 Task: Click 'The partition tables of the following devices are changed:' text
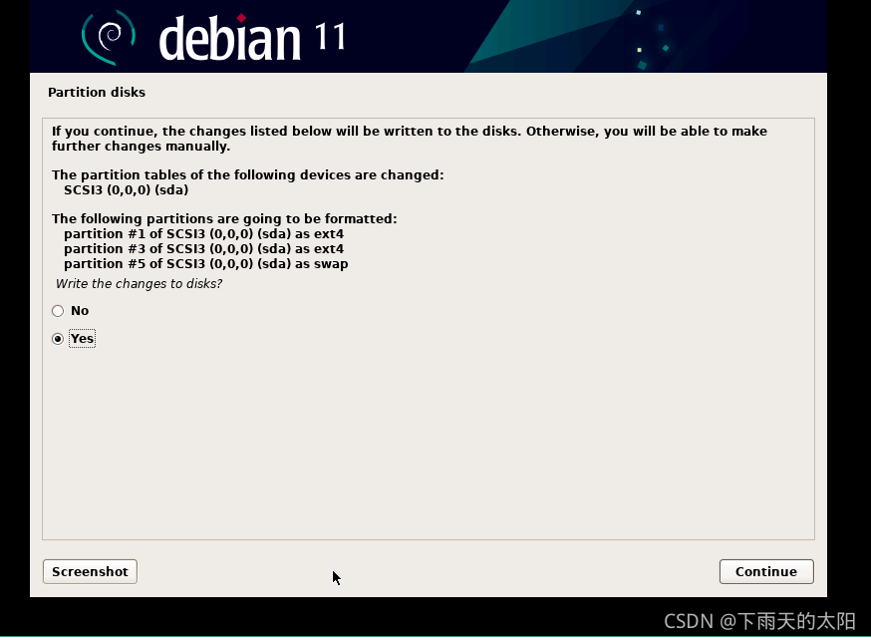(248, 175)
